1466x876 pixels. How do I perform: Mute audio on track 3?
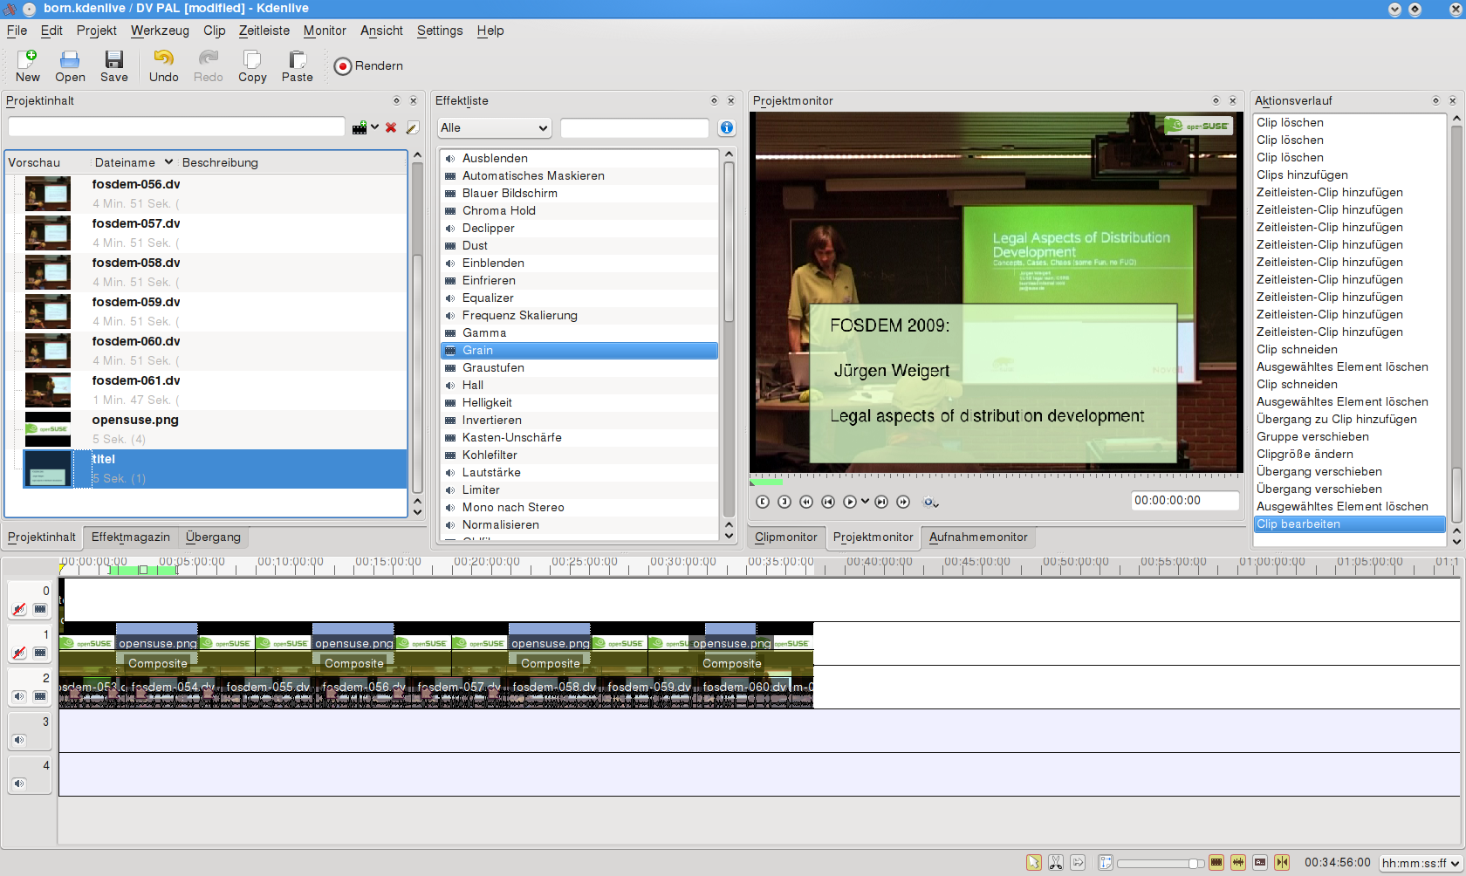tap(18, 740)
